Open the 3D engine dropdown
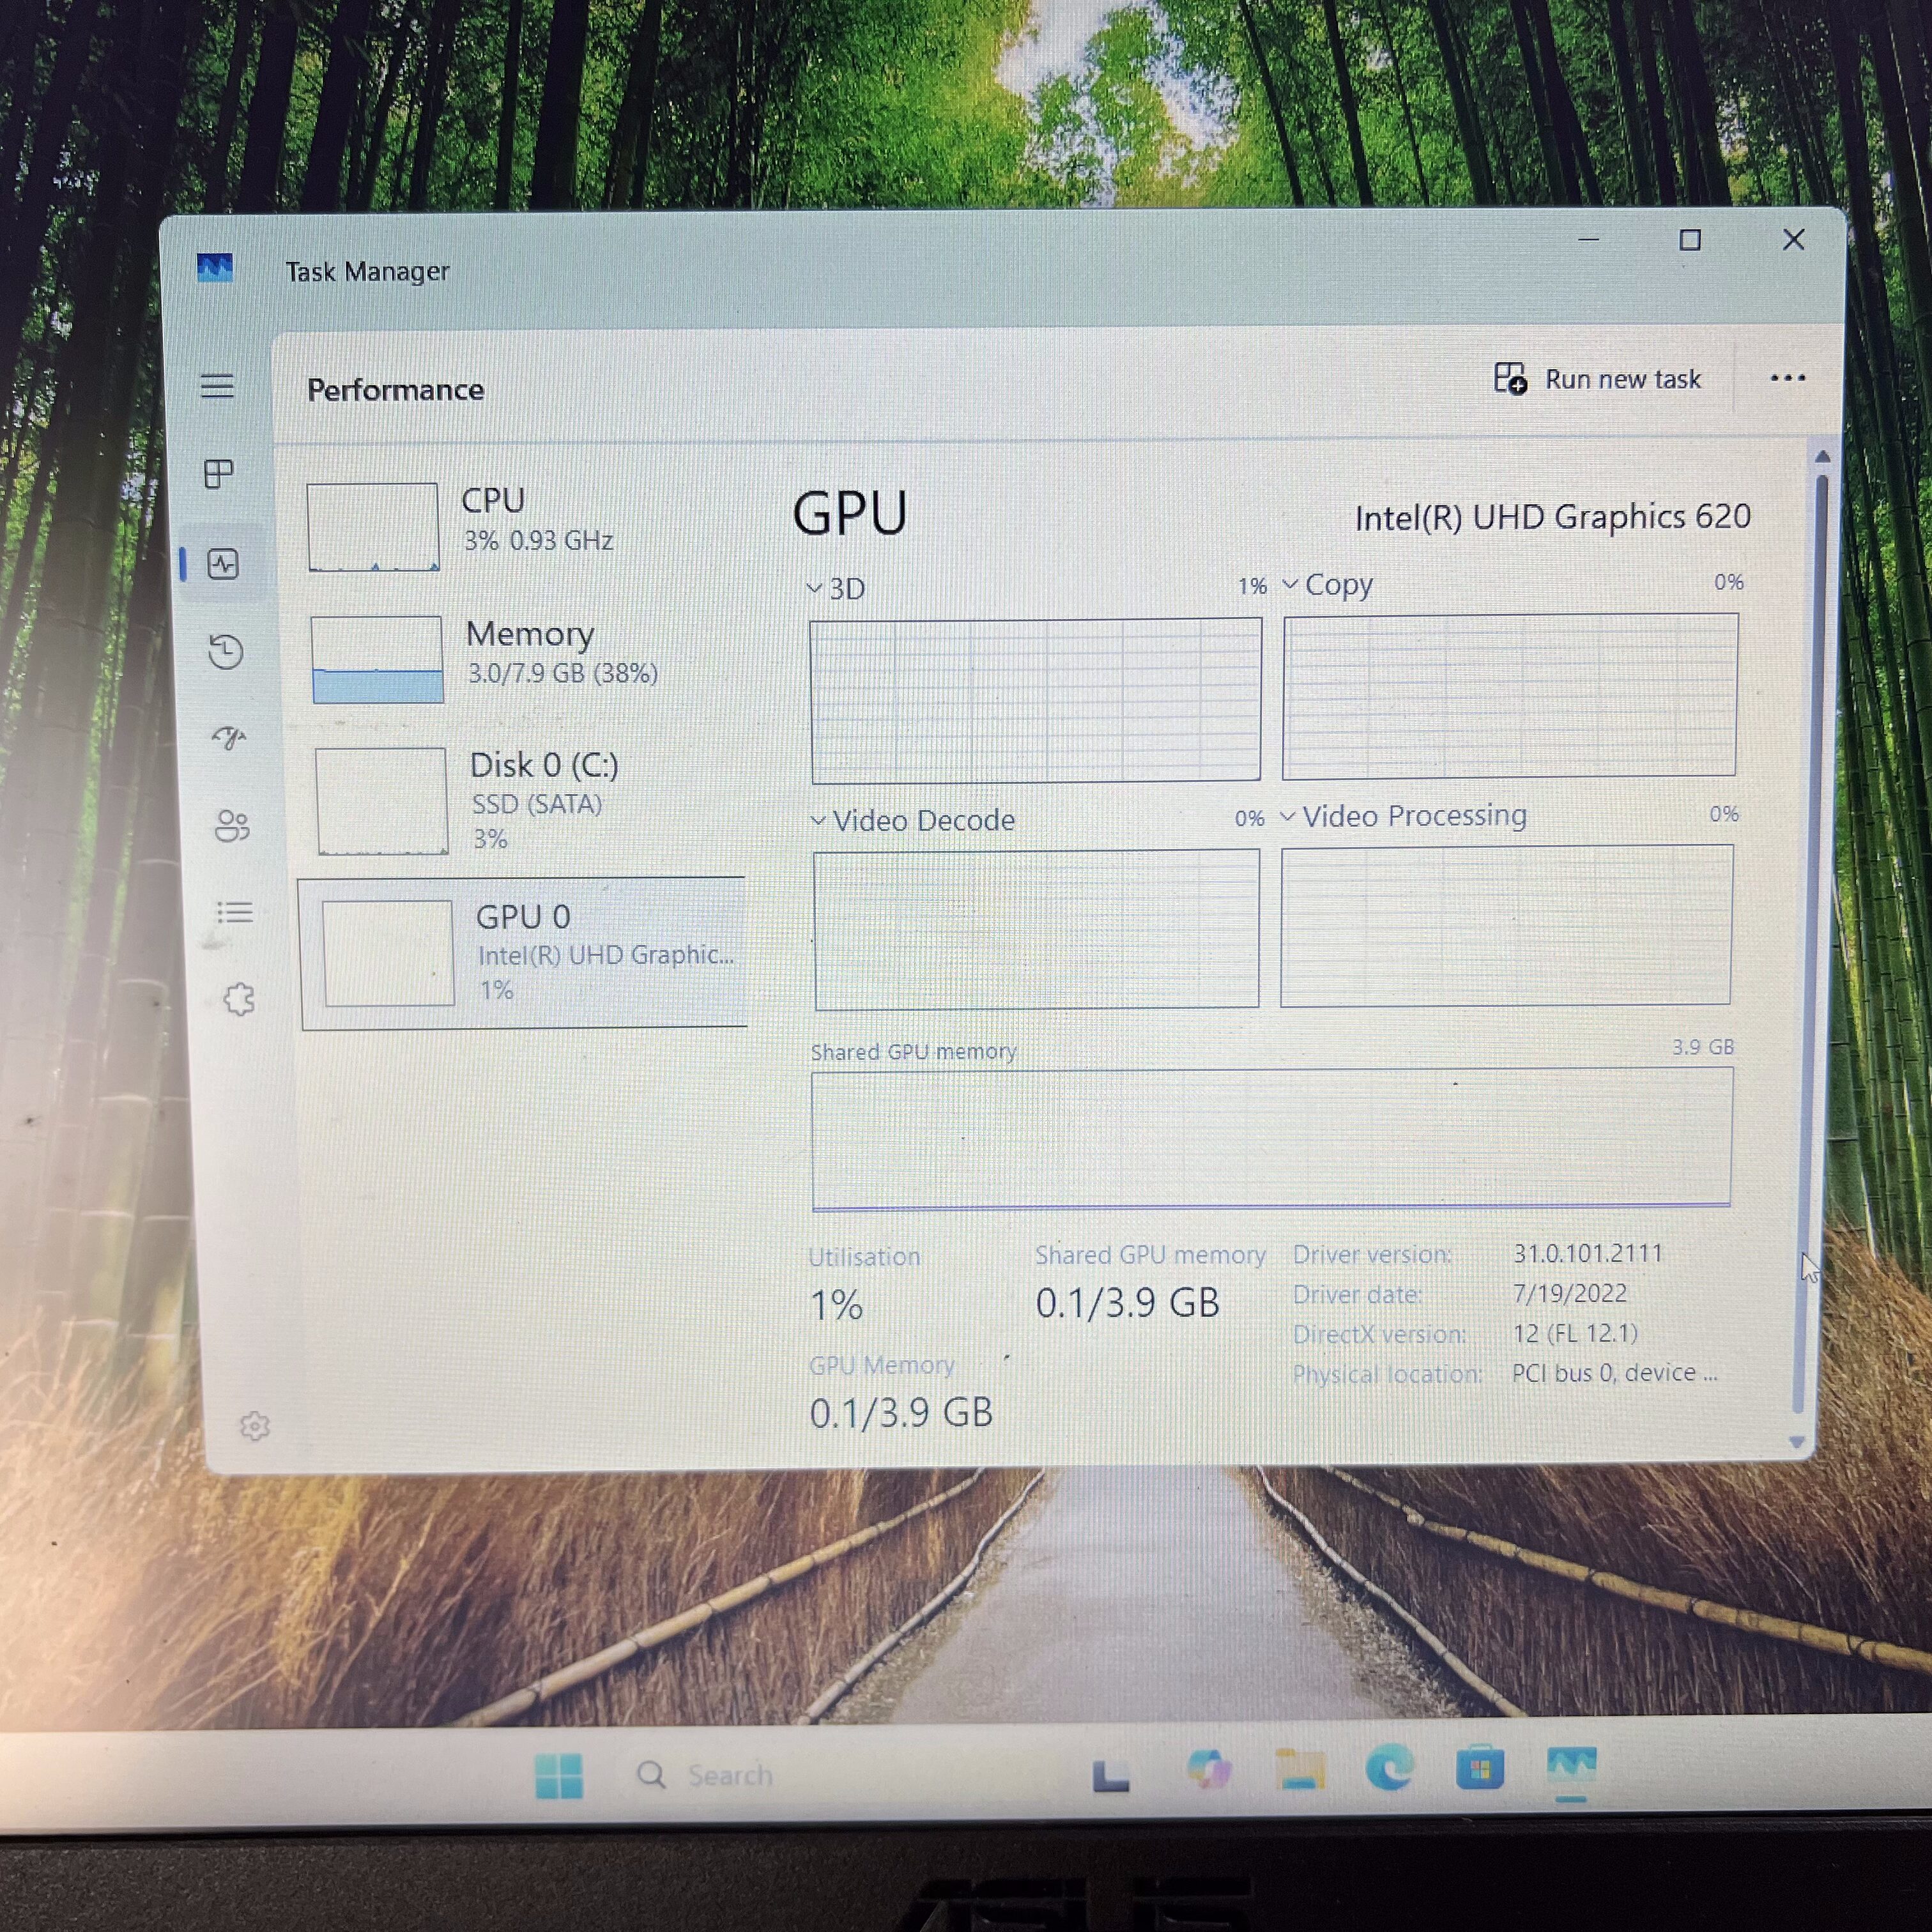The image size is (1932, 1932). click(836, 588)
